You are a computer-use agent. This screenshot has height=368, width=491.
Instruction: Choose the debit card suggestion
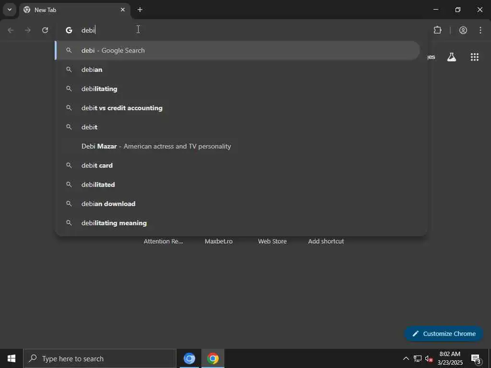237,165
